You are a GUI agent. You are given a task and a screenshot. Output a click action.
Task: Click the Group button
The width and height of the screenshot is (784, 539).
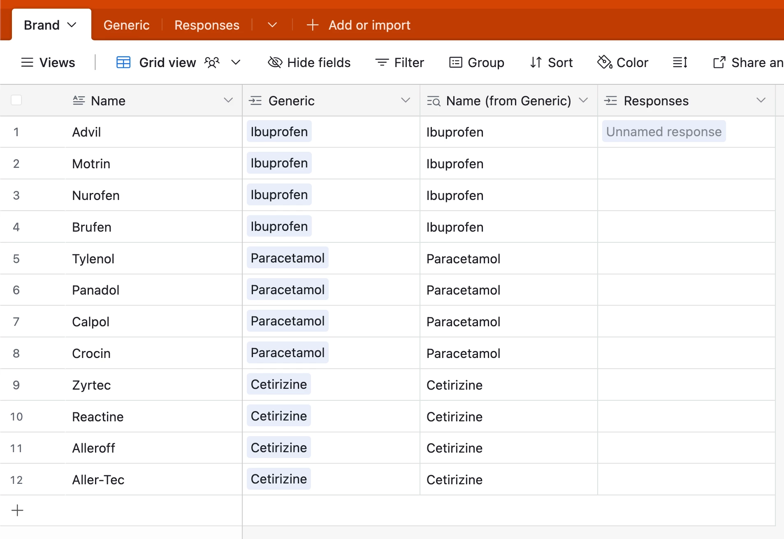tap(477, 63)
